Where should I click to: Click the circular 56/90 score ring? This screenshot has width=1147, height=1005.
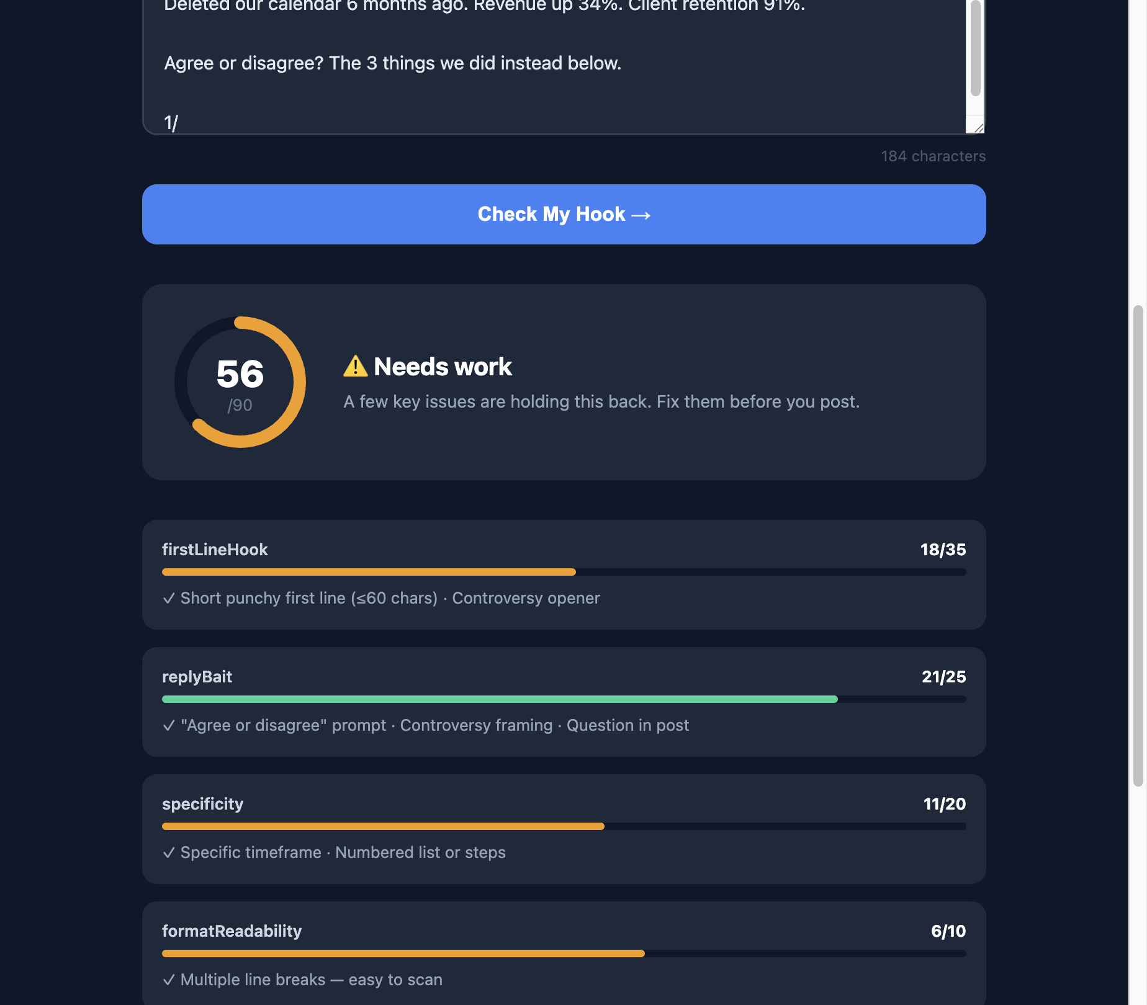pos(240,382)
